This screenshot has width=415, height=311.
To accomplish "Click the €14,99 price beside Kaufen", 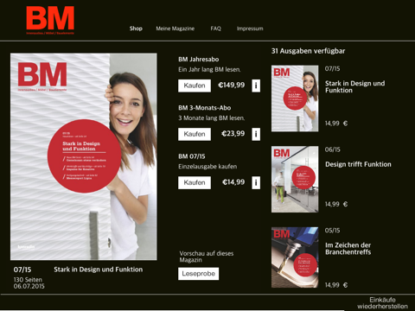I will (233, 182).
